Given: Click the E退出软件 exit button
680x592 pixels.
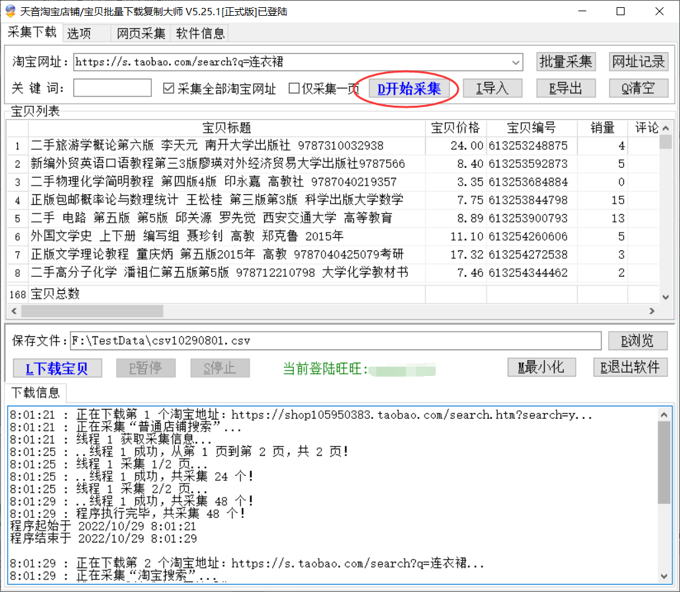Looking at the screenshot, I should click(x=630, y=367).
